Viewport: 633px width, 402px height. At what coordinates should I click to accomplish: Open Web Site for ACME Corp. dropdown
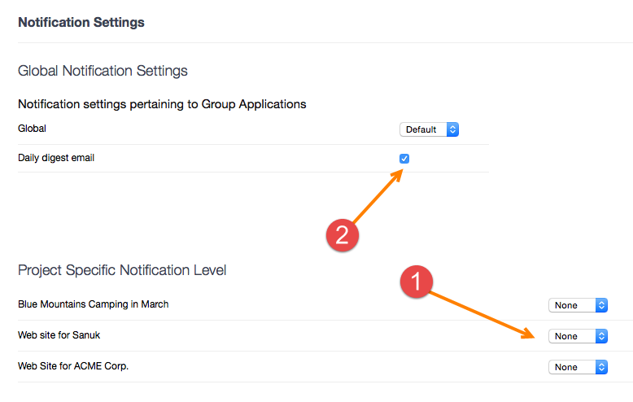click(x=578, y=367)
